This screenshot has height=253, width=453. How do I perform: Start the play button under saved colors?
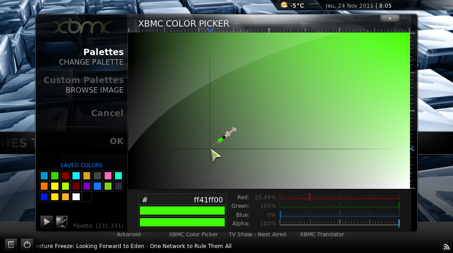[x=47, y=222]
